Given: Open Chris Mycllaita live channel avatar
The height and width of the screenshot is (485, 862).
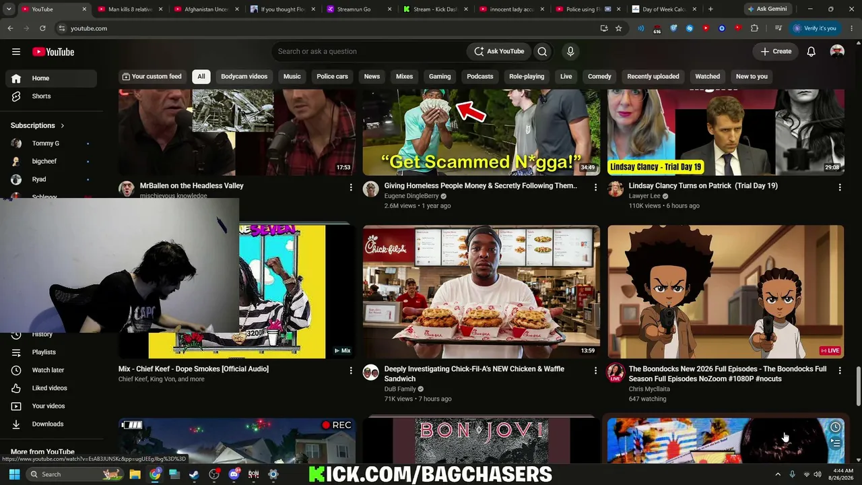Looking at the screenshot, I should 616,373.
